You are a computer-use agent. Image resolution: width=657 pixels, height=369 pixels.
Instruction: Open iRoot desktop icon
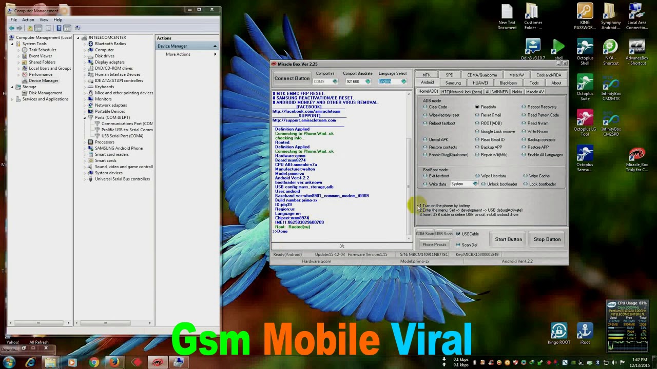585,334
